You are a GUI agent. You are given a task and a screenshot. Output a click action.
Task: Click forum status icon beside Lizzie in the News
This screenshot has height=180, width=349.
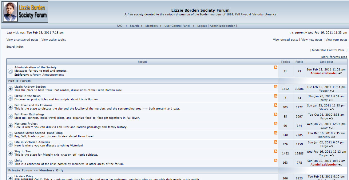[x=10, y=98]
